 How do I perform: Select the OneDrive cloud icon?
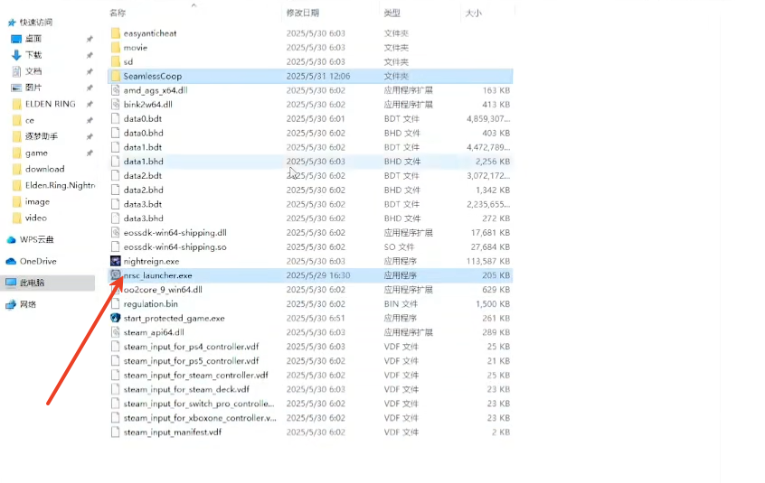coord(11,262)
